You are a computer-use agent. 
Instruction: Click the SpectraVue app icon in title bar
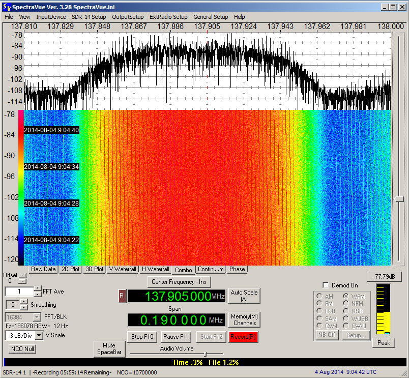pos(6,7)
